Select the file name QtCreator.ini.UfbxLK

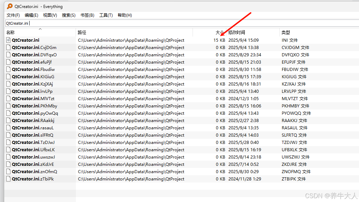pos(33,150)
